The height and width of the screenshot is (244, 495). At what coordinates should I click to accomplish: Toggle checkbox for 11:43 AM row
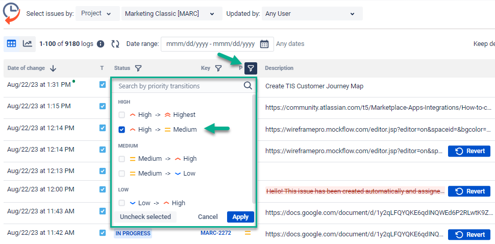click(x=102, y=211)
